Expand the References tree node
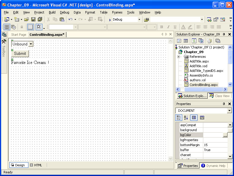The height and width of the screenshot is (176, 234). pyautogui.click(x=178, y=57)
